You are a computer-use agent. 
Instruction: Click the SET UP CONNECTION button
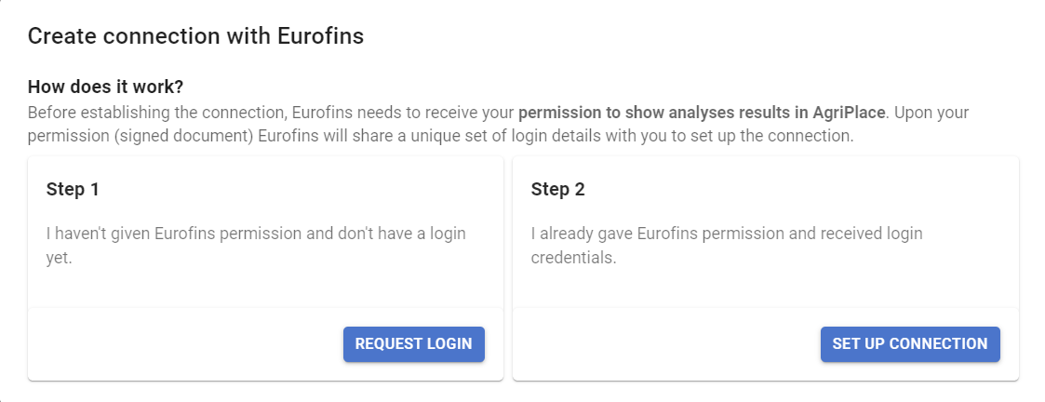click(910, 344)
